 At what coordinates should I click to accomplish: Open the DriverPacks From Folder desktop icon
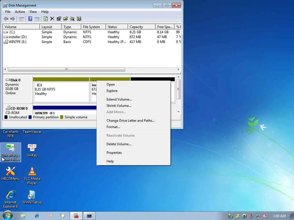(11, 152)
